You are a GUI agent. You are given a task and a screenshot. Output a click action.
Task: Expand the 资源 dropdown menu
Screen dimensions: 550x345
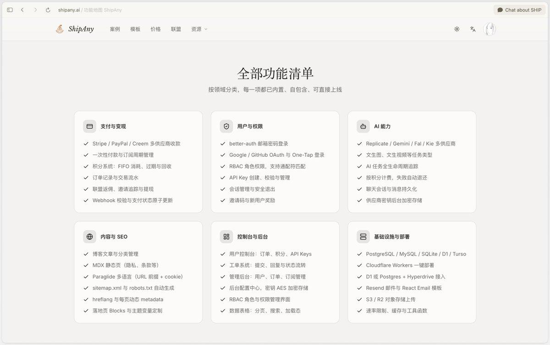click(199, 29)
